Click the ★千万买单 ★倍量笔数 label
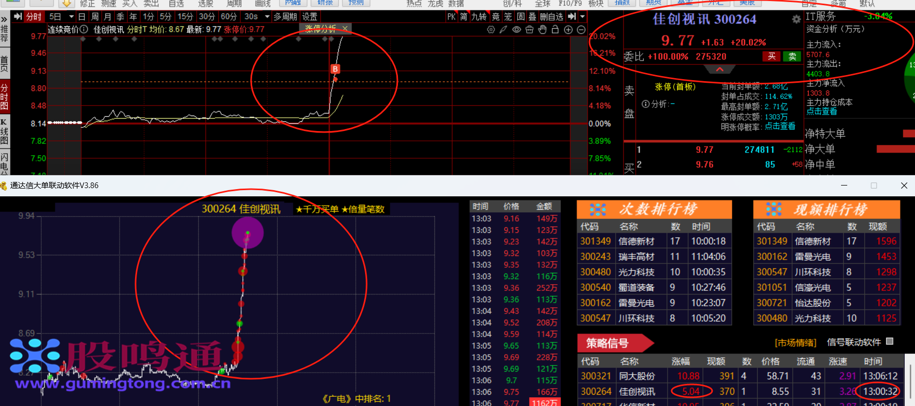Viewport: 915px width, 406px height. [x=340, y=209]
